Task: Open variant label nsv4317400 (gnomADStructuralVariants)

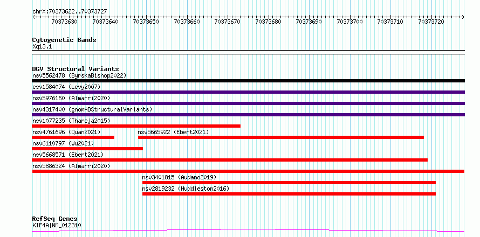Action: coord(92,109)
